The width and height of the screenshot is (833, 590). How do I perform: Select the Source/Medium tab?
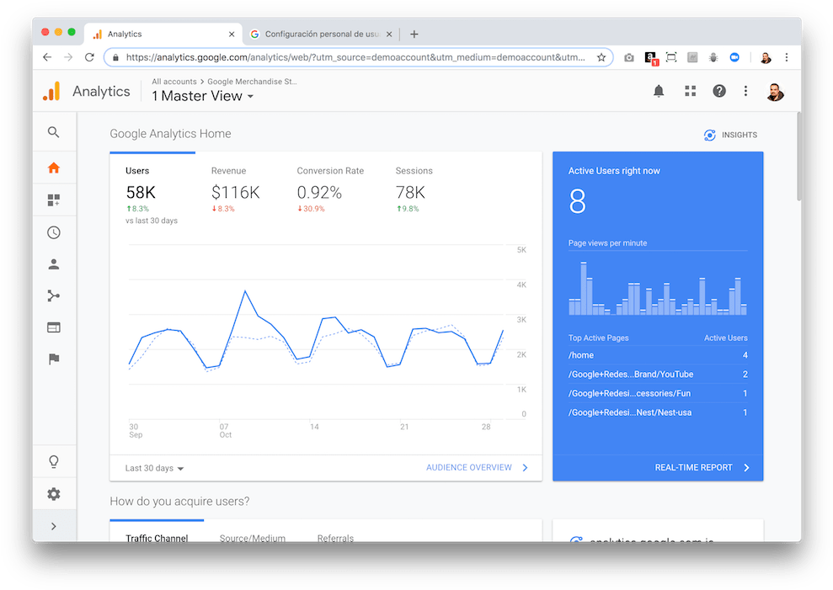tap(253, 537)
